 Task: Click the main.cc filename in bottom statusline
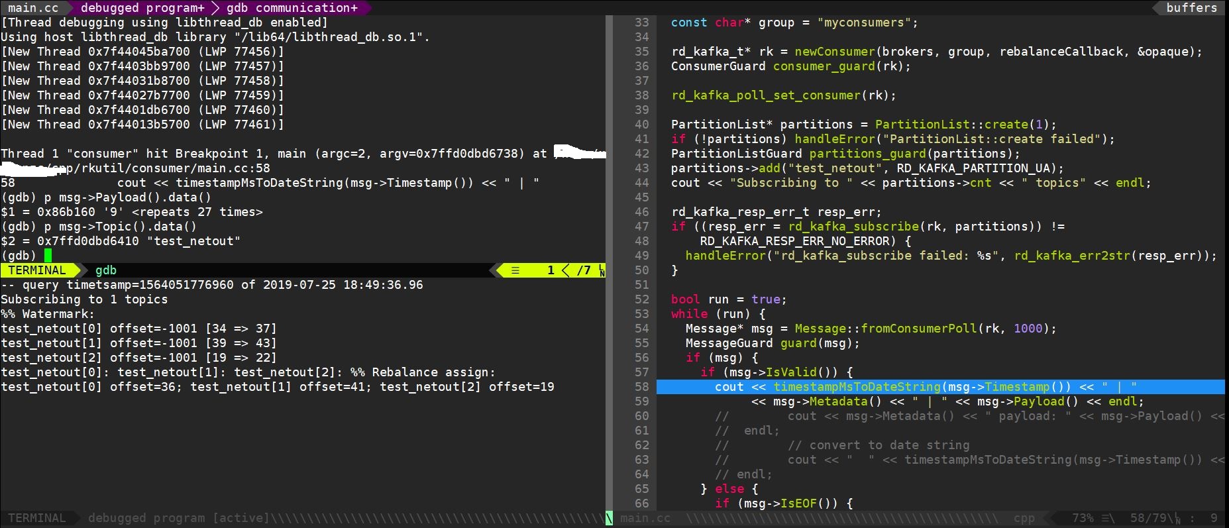645,518
